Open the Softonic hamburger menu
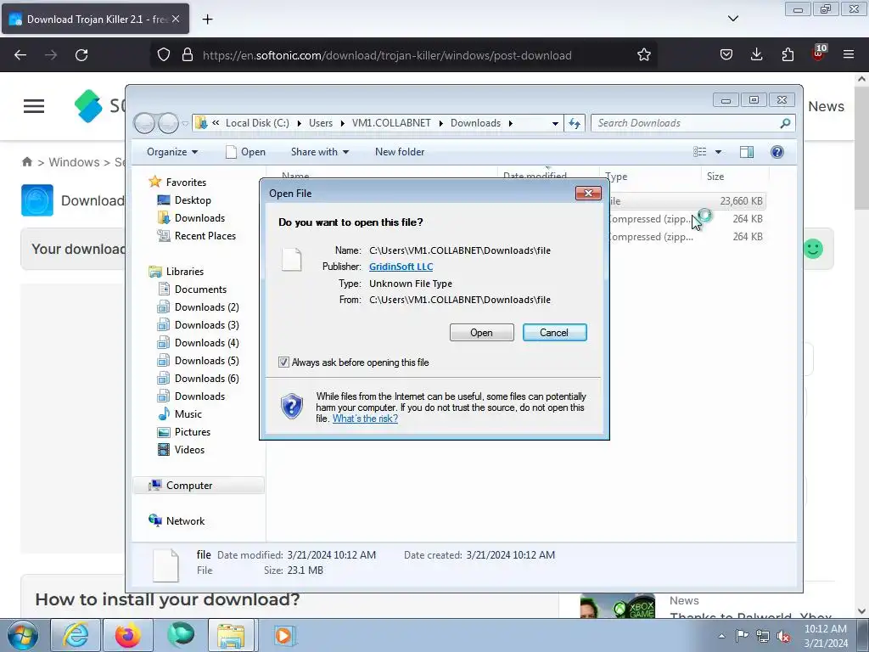The width and height of the screenshot is (869, 652). coord(34,106)
